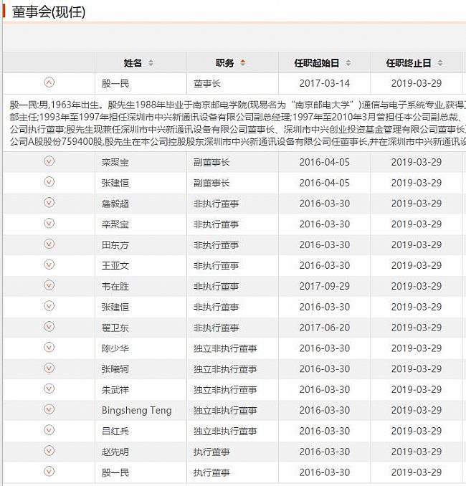This screenshot has width=466, height=486.
Task: Select the 董事长 position cell
Action: click(x=206, y=84)
